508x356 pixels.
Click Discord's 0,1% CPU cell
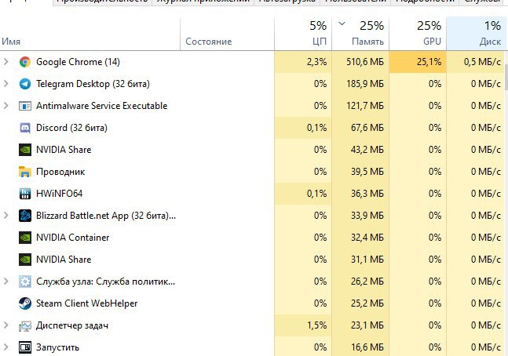(303, 128)
